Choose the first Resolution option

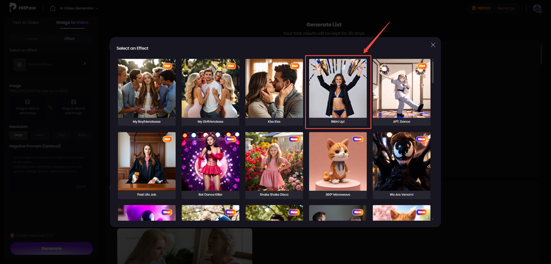tap(18, 135)
